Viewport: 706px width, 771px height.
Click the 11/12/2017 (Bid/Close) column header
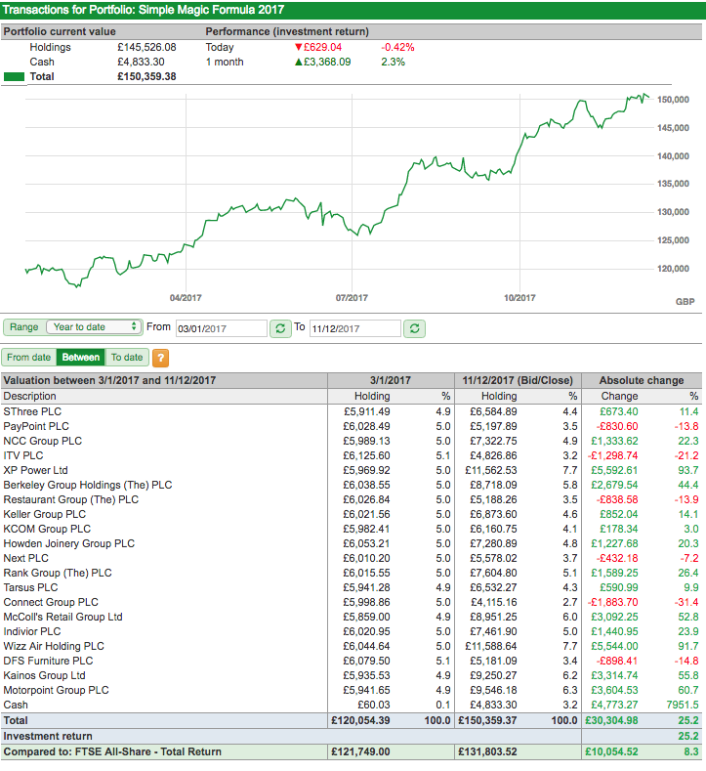tap(518, 380)
